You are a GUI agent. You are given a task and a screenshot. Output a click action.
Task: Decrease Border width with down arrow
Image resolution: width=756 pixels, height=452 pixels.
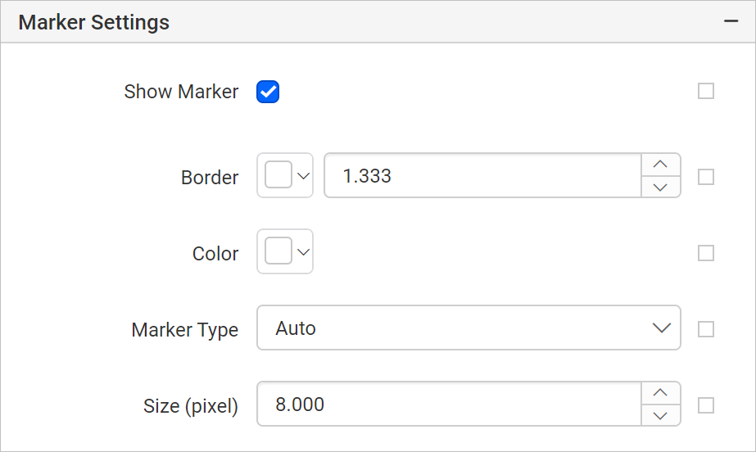[x=660, y=187]
